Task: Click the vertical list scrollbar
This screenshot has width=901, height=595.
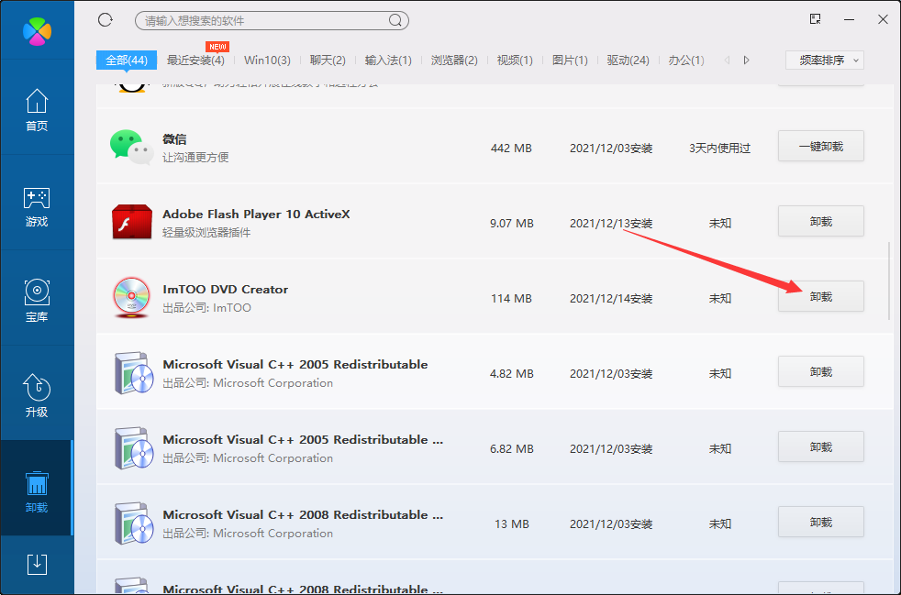Action: tap(889, 281)
